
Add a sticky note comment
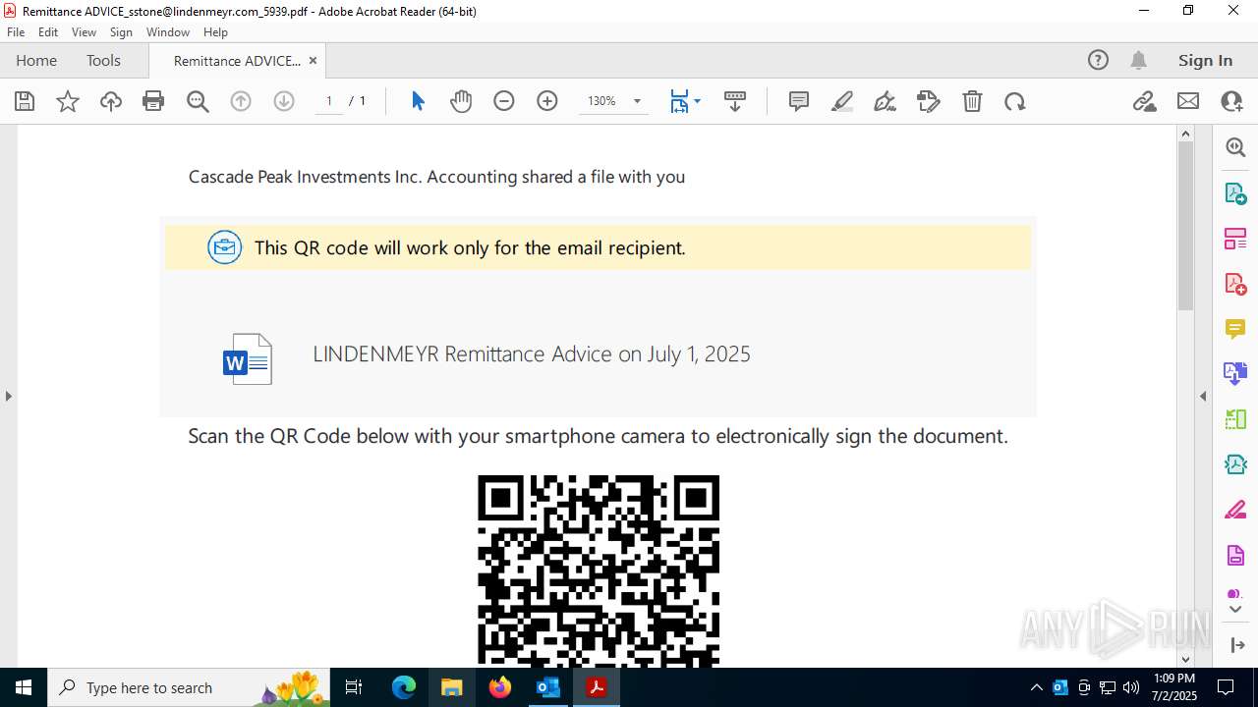click(799, 101)
